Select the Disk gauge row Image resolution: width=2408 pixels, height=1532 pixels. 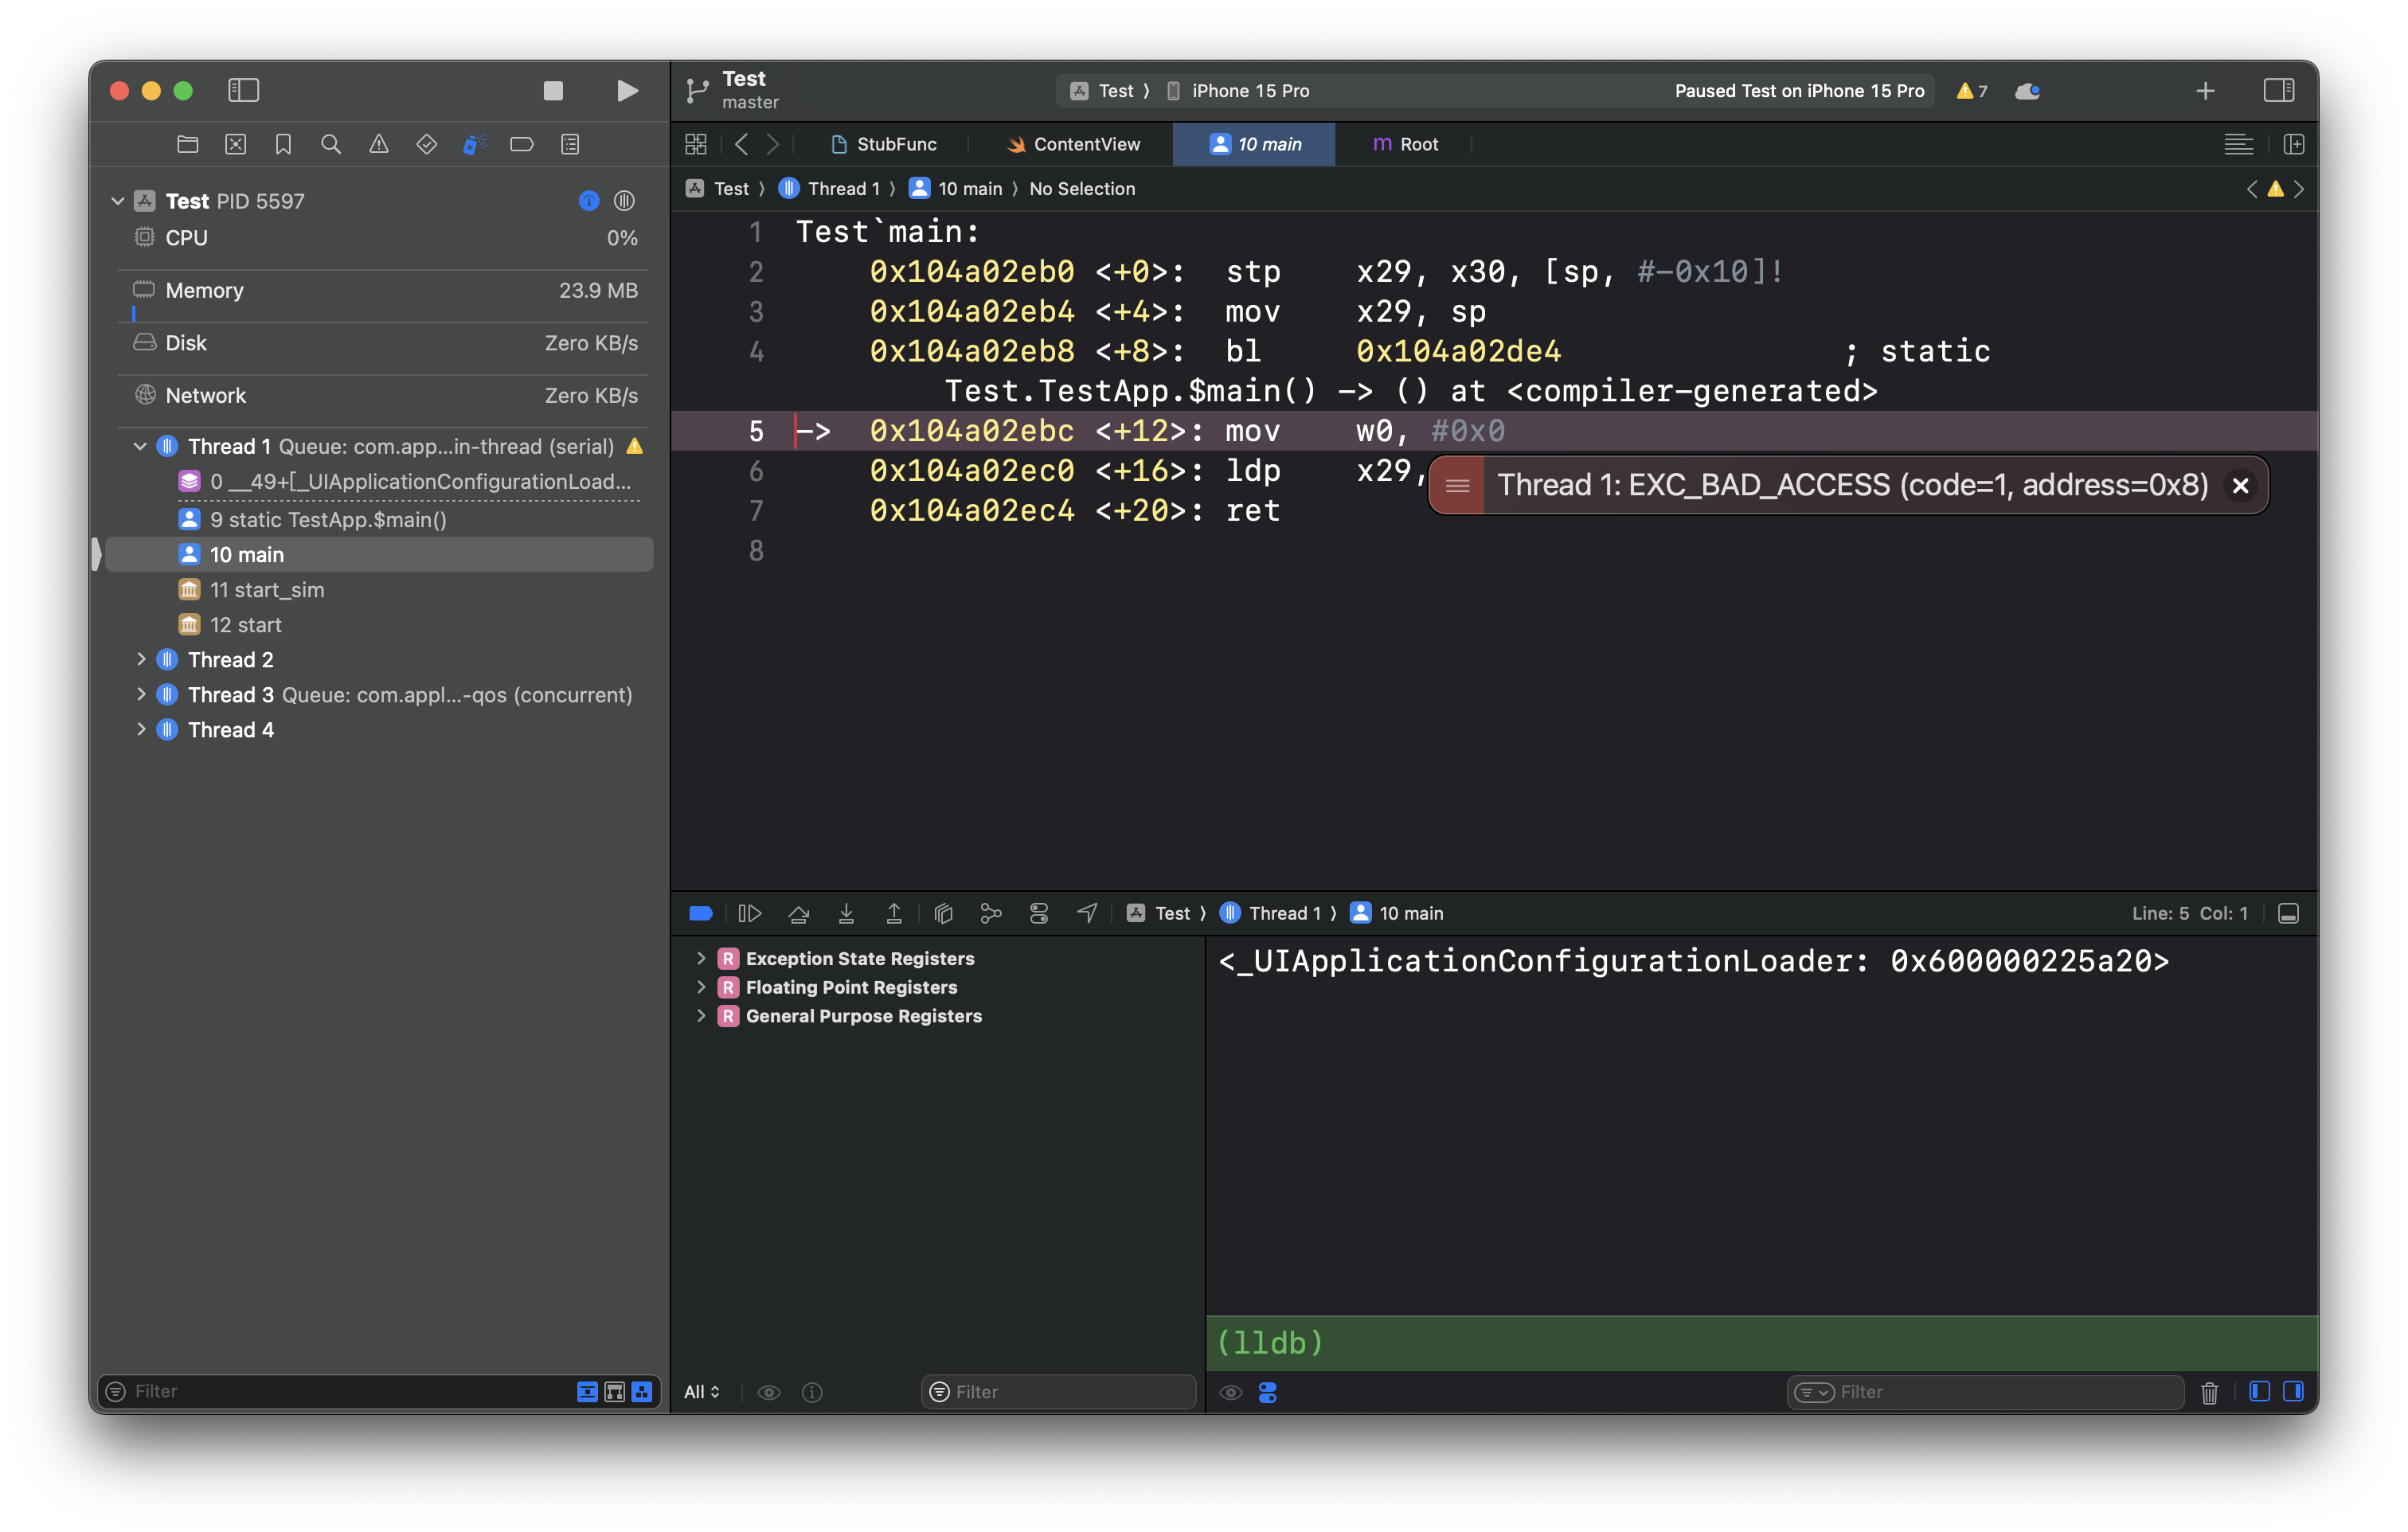(384, 343)
